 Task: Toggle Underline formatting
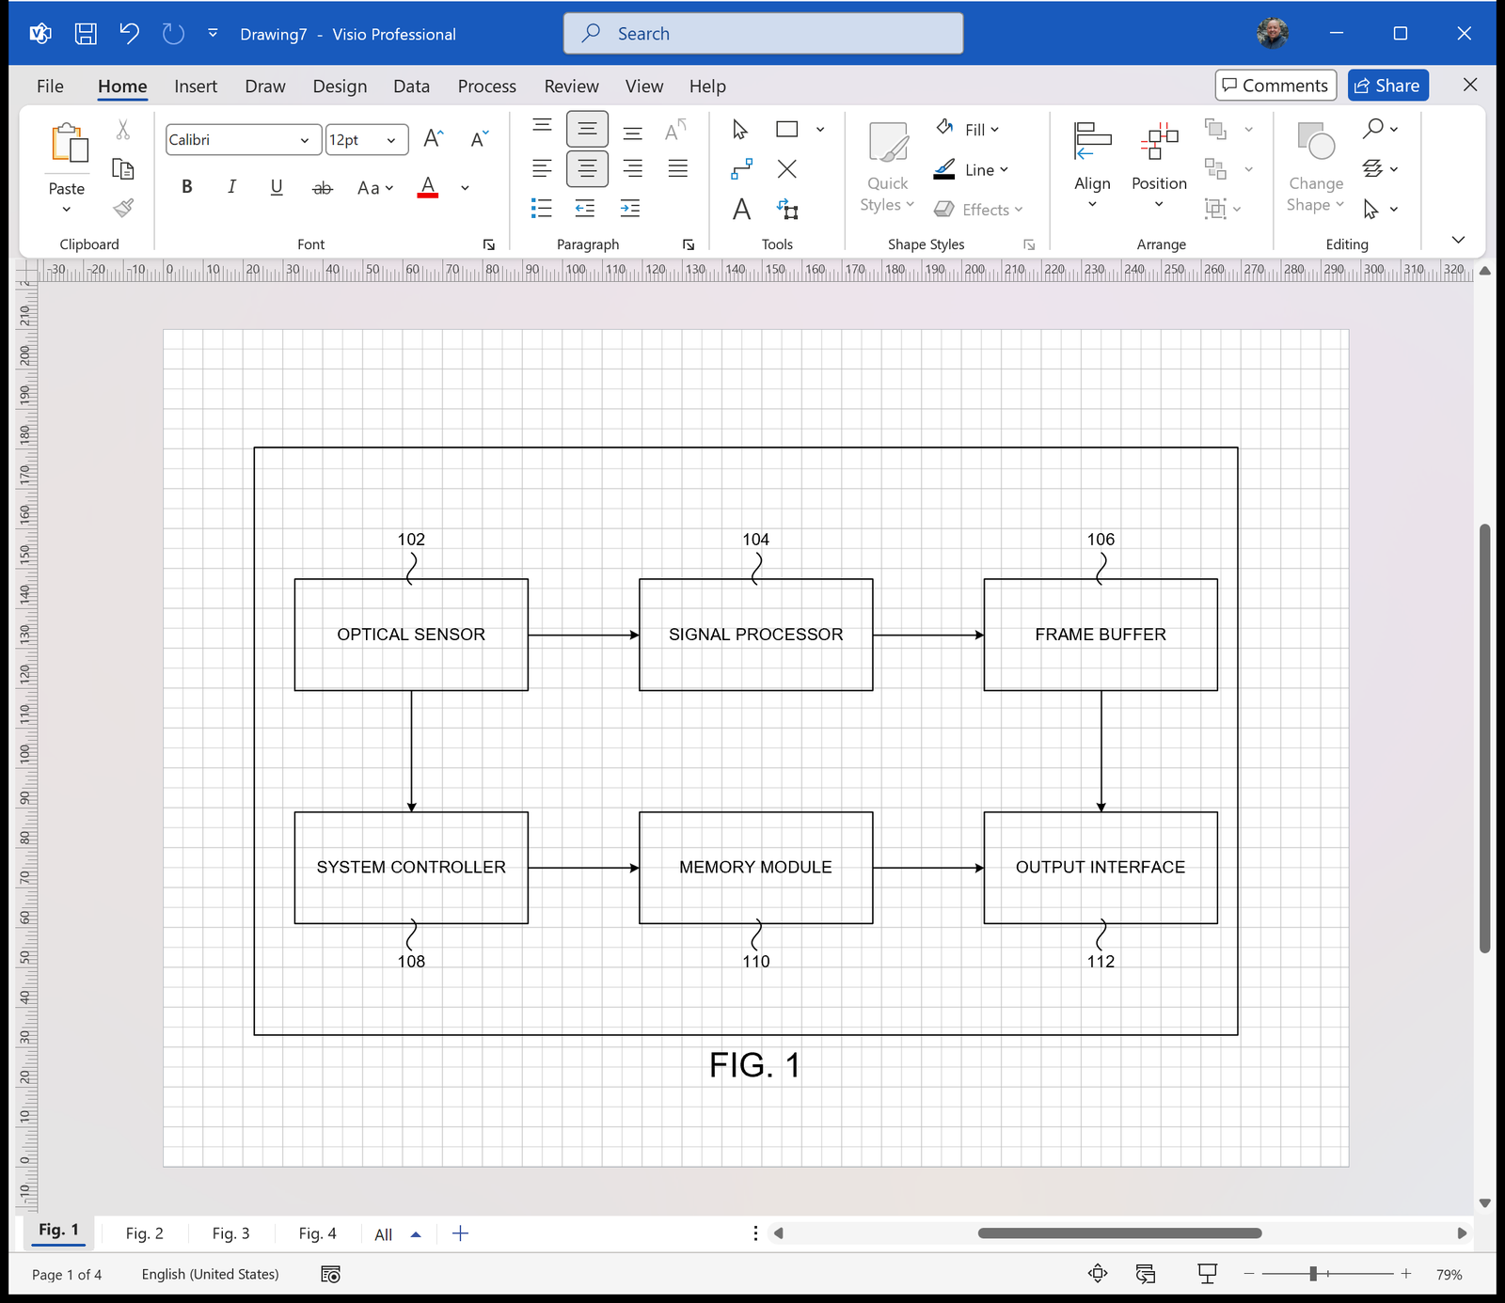click(277, 187)
